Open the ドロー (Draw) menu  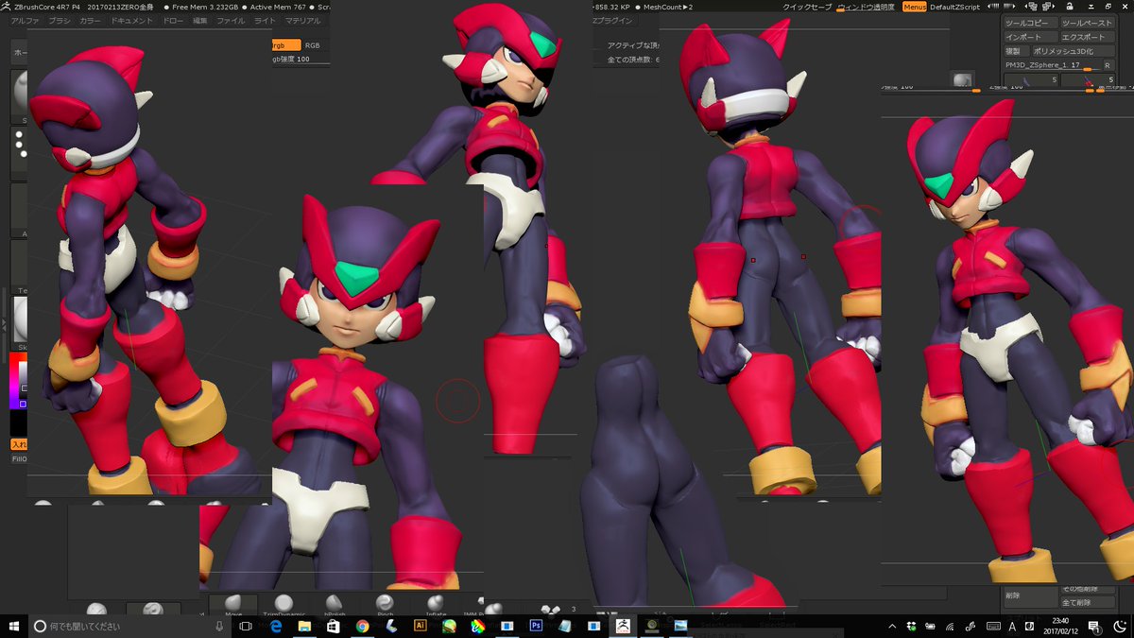[x=174, y=20]
